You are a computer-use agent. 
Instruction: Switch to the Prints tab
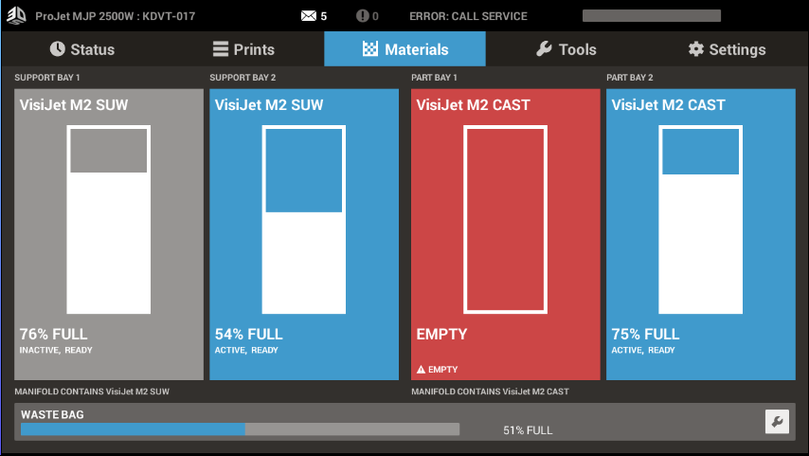[x=243, y=49]
